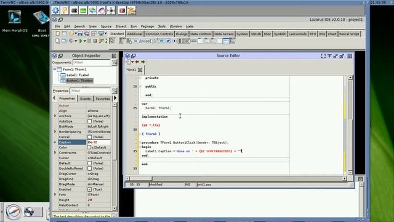The image size is (394, 222).
Task: Click the yellow question mark help icon
Action: [x=65, y=10]
